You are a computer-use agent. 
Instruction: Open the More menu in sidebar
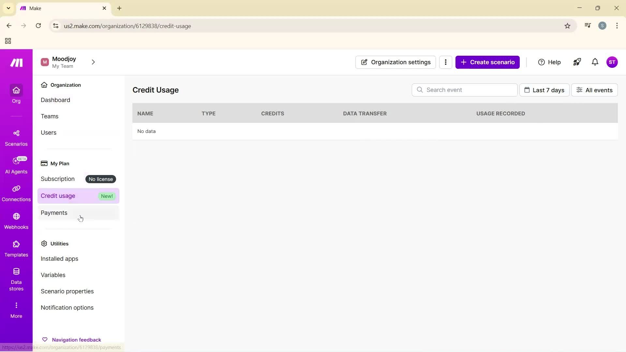click(x=16, y=309)
